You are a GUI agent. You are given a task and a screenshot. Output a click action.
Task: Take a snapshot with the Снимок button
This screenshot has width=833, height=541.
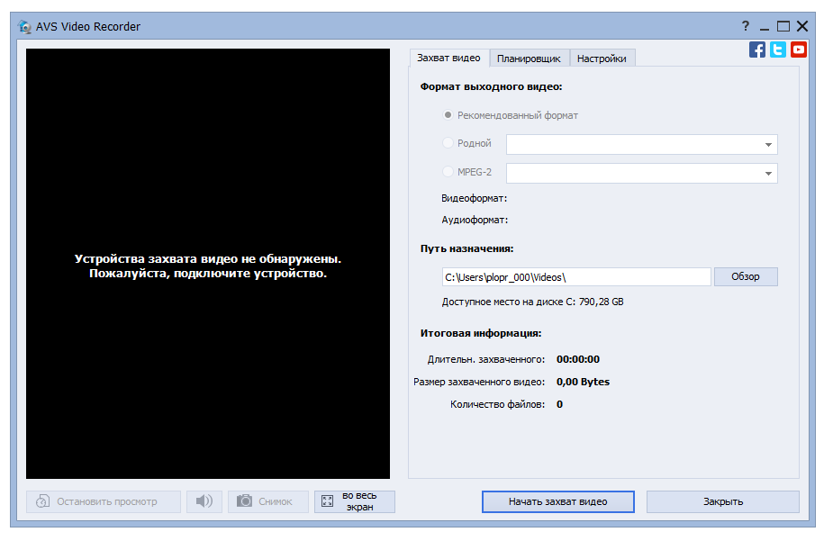(x=268, y=501)
